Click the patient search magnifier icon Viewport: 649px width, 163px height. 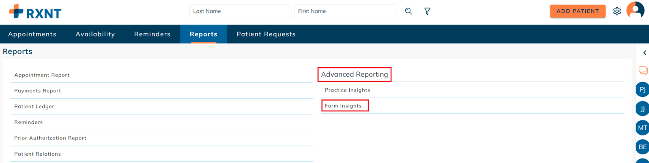click(408, 11)
